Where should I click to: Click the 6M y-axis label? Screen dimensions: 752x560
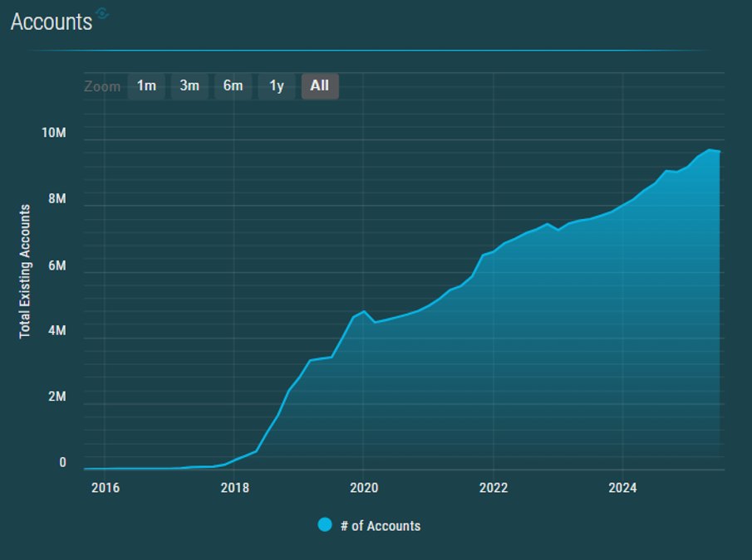(x=57, y=265)
